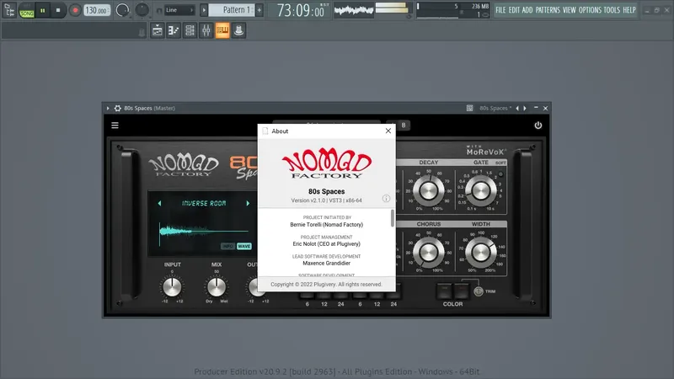This screenshot has width=674, height=379.
Task: Toggle the highlighted Browser icon
Action: coord(222,30)
